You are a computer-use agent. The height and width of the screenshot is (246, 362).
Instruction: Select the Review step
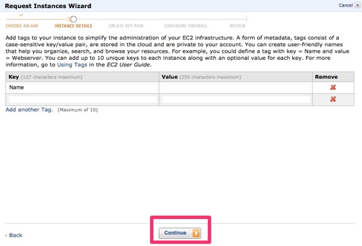[238, 26]
